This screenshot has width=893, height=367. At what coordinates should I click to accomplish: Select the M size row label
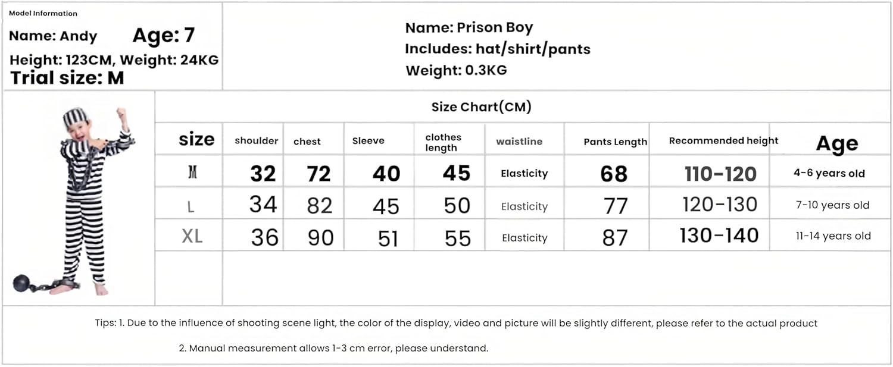192,173
